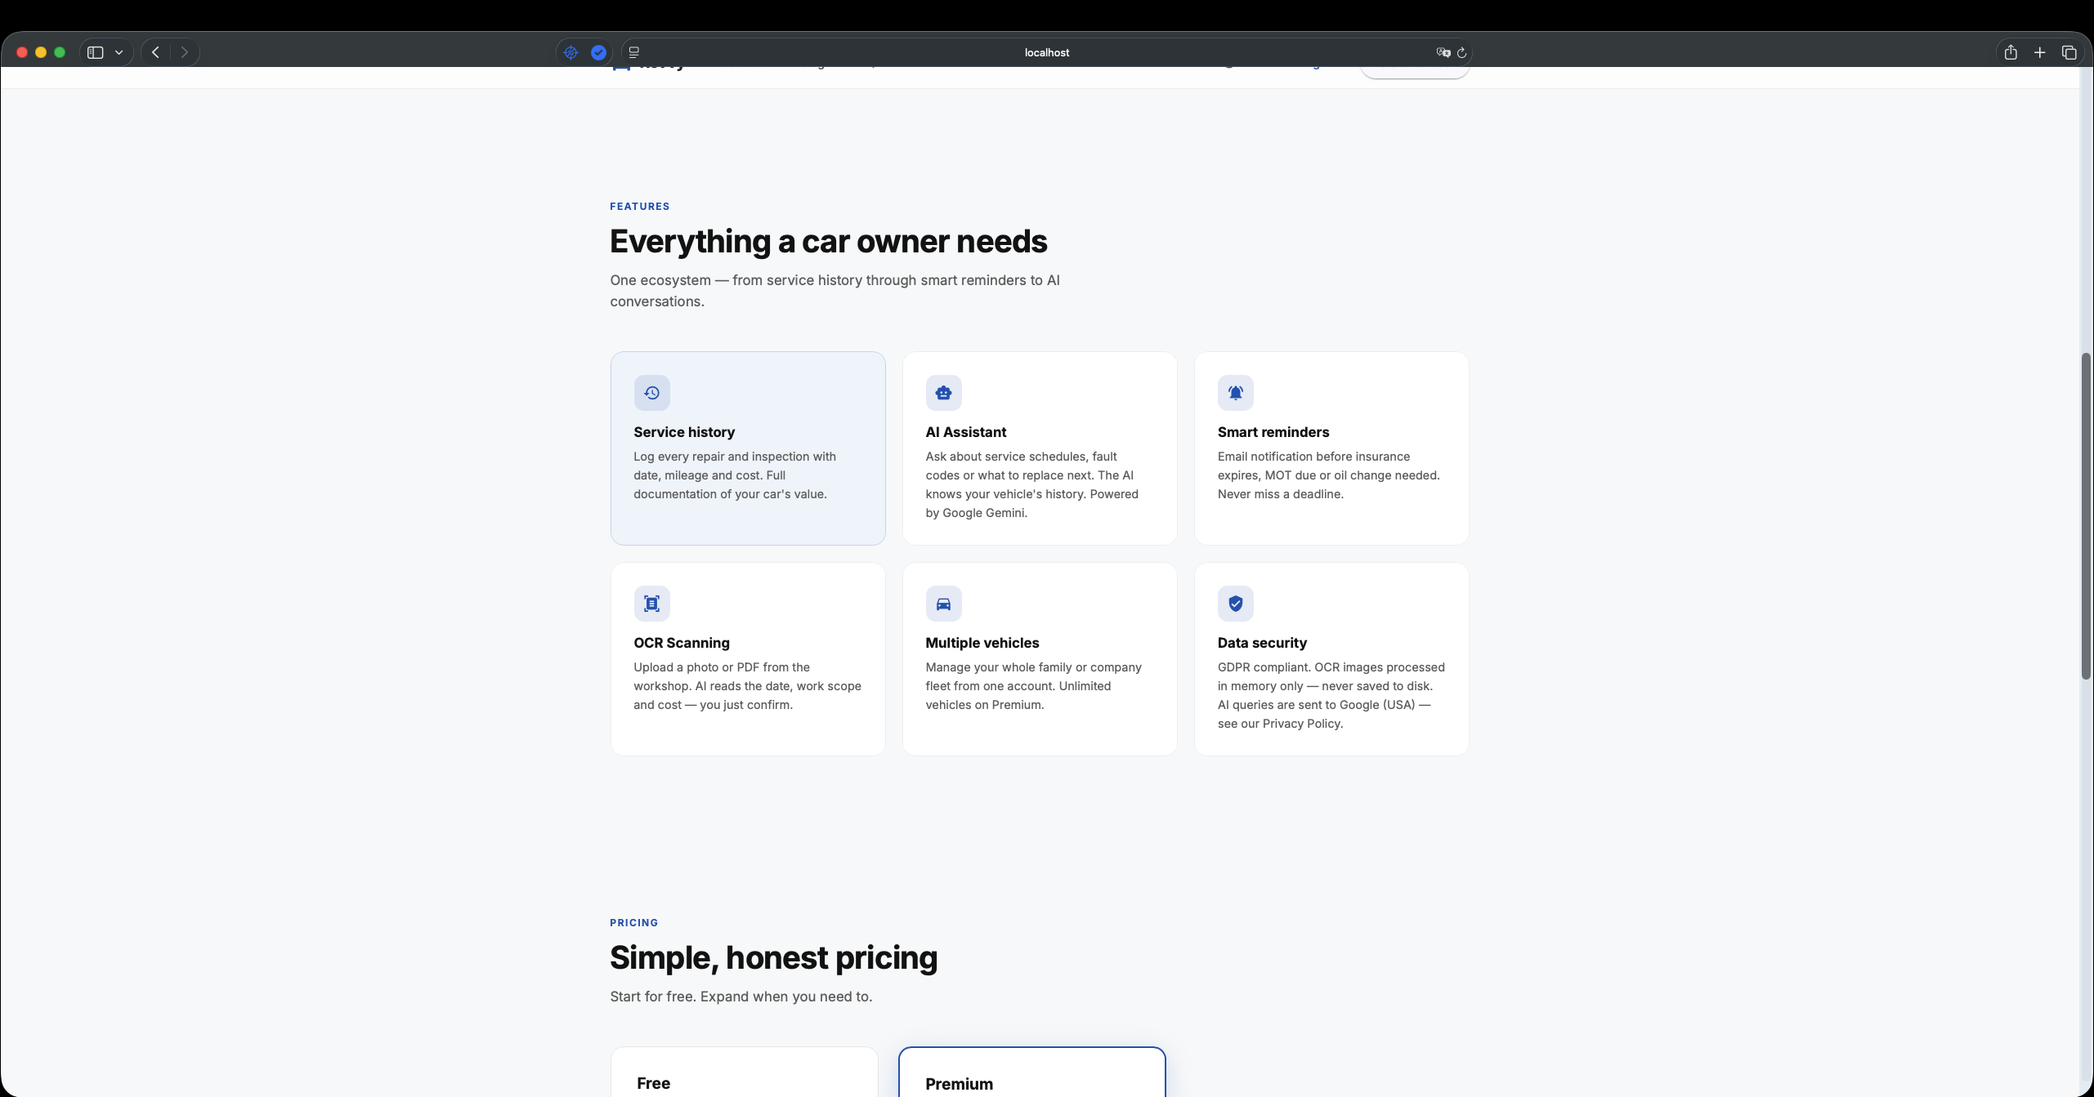Click the 'Upload a photo or PDF' description
This screenshot has width=2094, height=1097.
747,686
